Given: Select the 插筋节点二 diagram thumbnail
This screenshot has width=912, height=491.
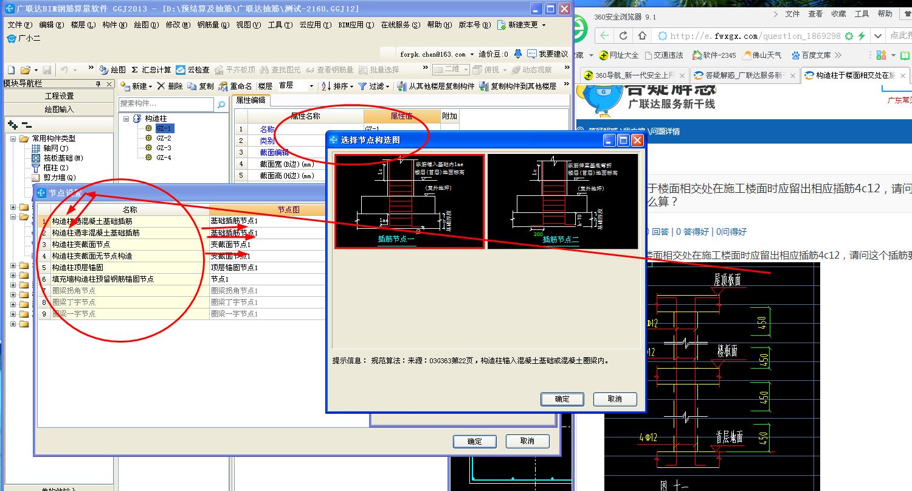Looking at the screenshot, I should [562, 201].
